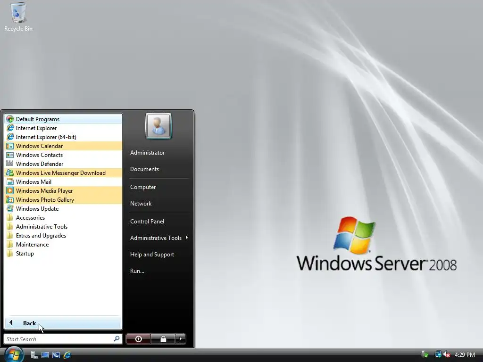Launch Internet Explorer from Quick Launch
The width and height of the screenshot is (483, 362).
(x=67, y=355)
